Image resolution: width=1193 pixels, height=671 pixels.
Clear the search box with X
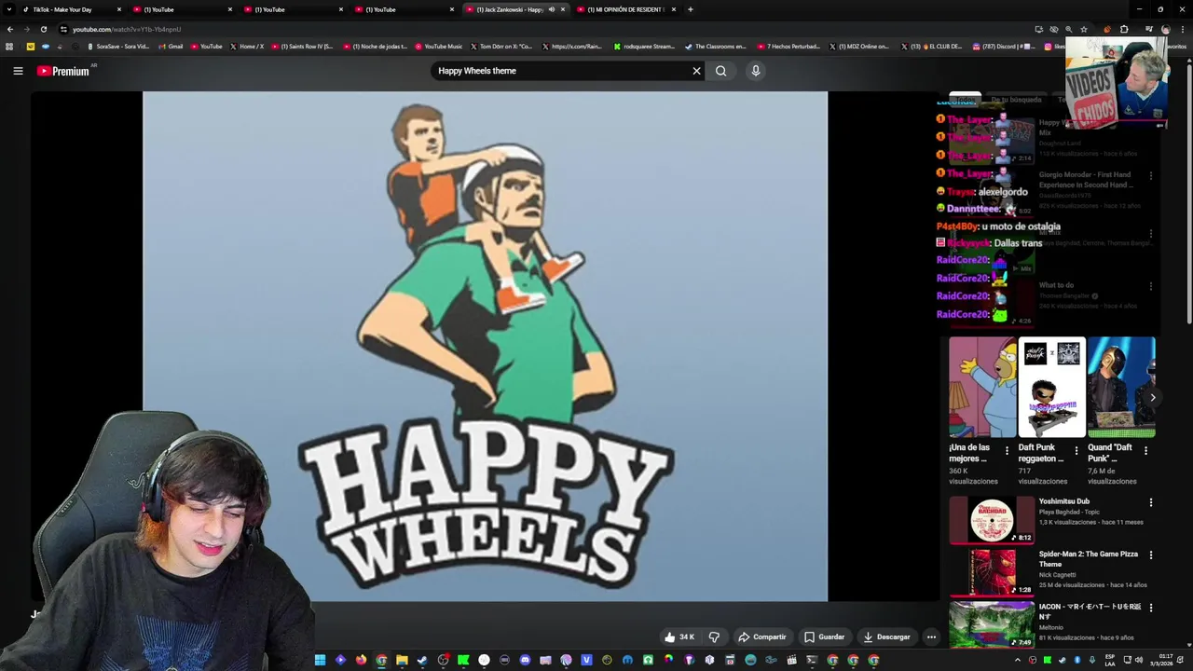[696, 71]
